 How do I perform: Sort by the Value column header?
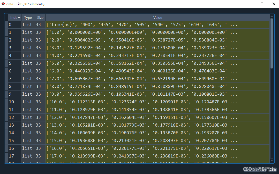pyautogui.click(x=158, y=18)
